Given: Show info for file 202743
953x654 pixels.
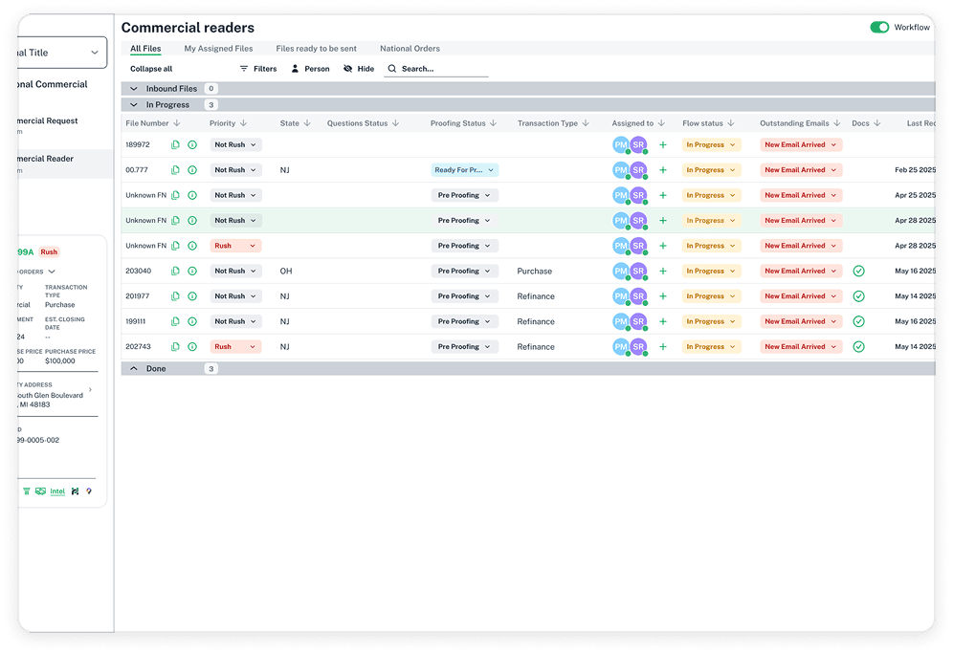Looking at the screenshot, I should [192, 347].
